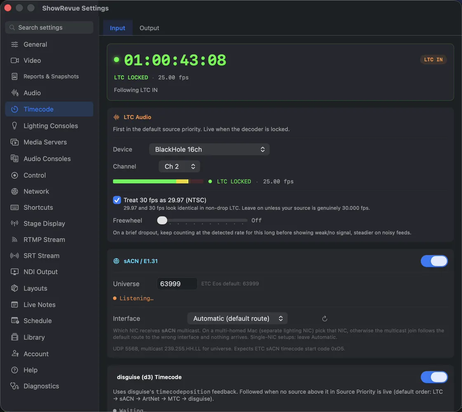Click the Diagnostics label
The height and width of the screenshot is (412, 462).
click(x=41, y=386)
